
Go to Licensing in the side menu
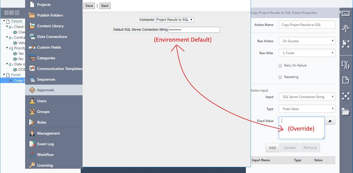[x=45, y=165]
